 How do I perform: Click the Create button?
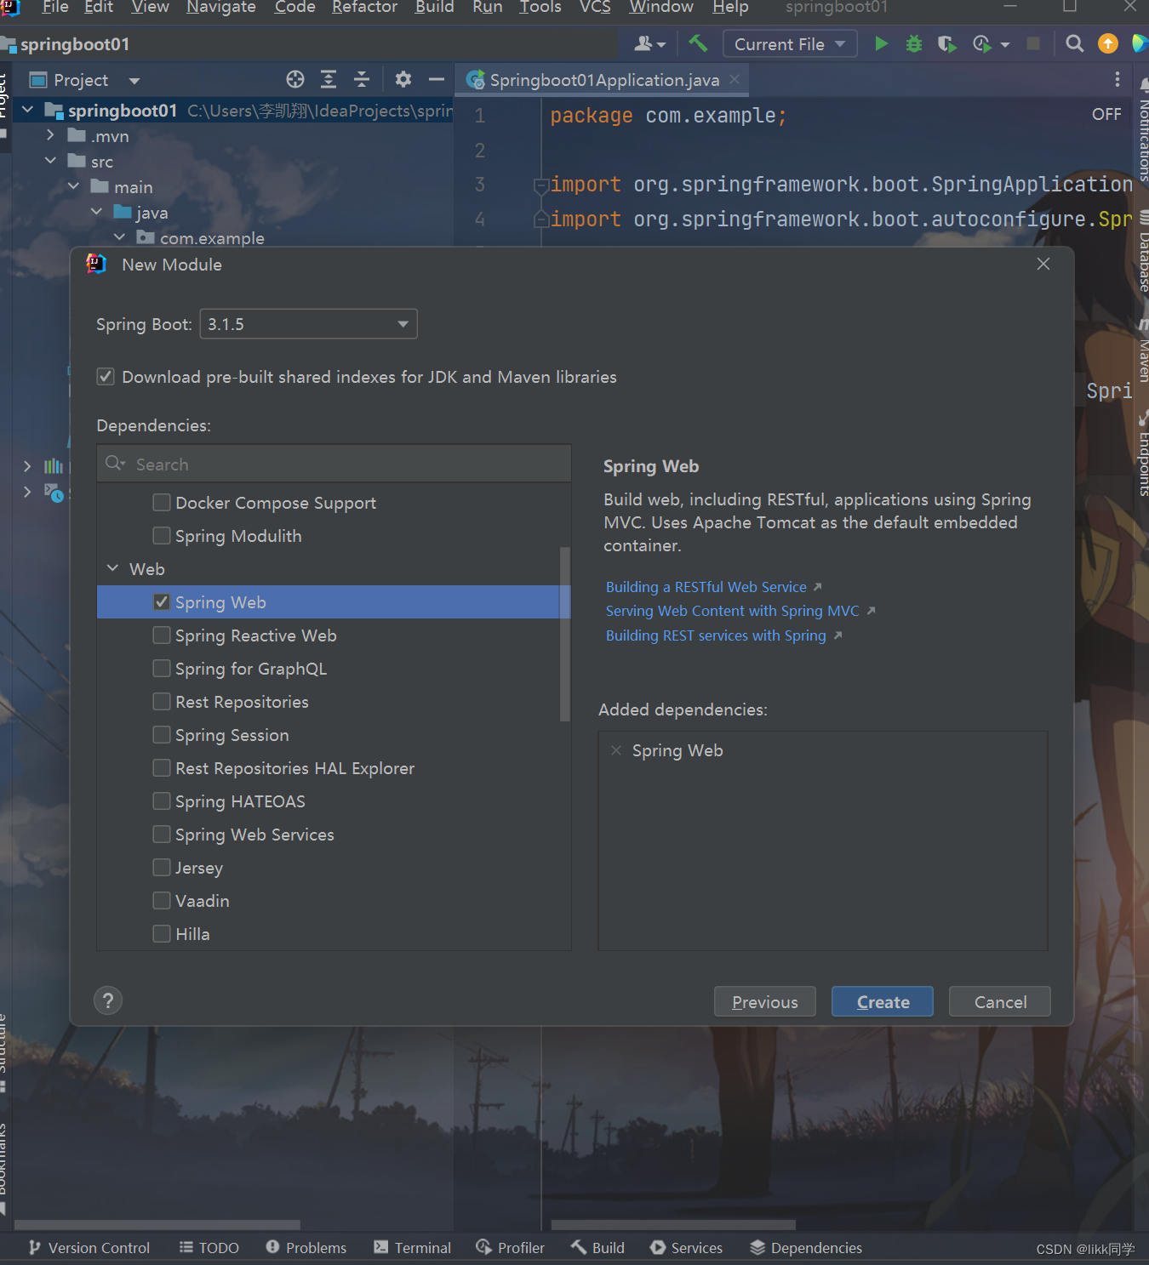point(883,1001)
